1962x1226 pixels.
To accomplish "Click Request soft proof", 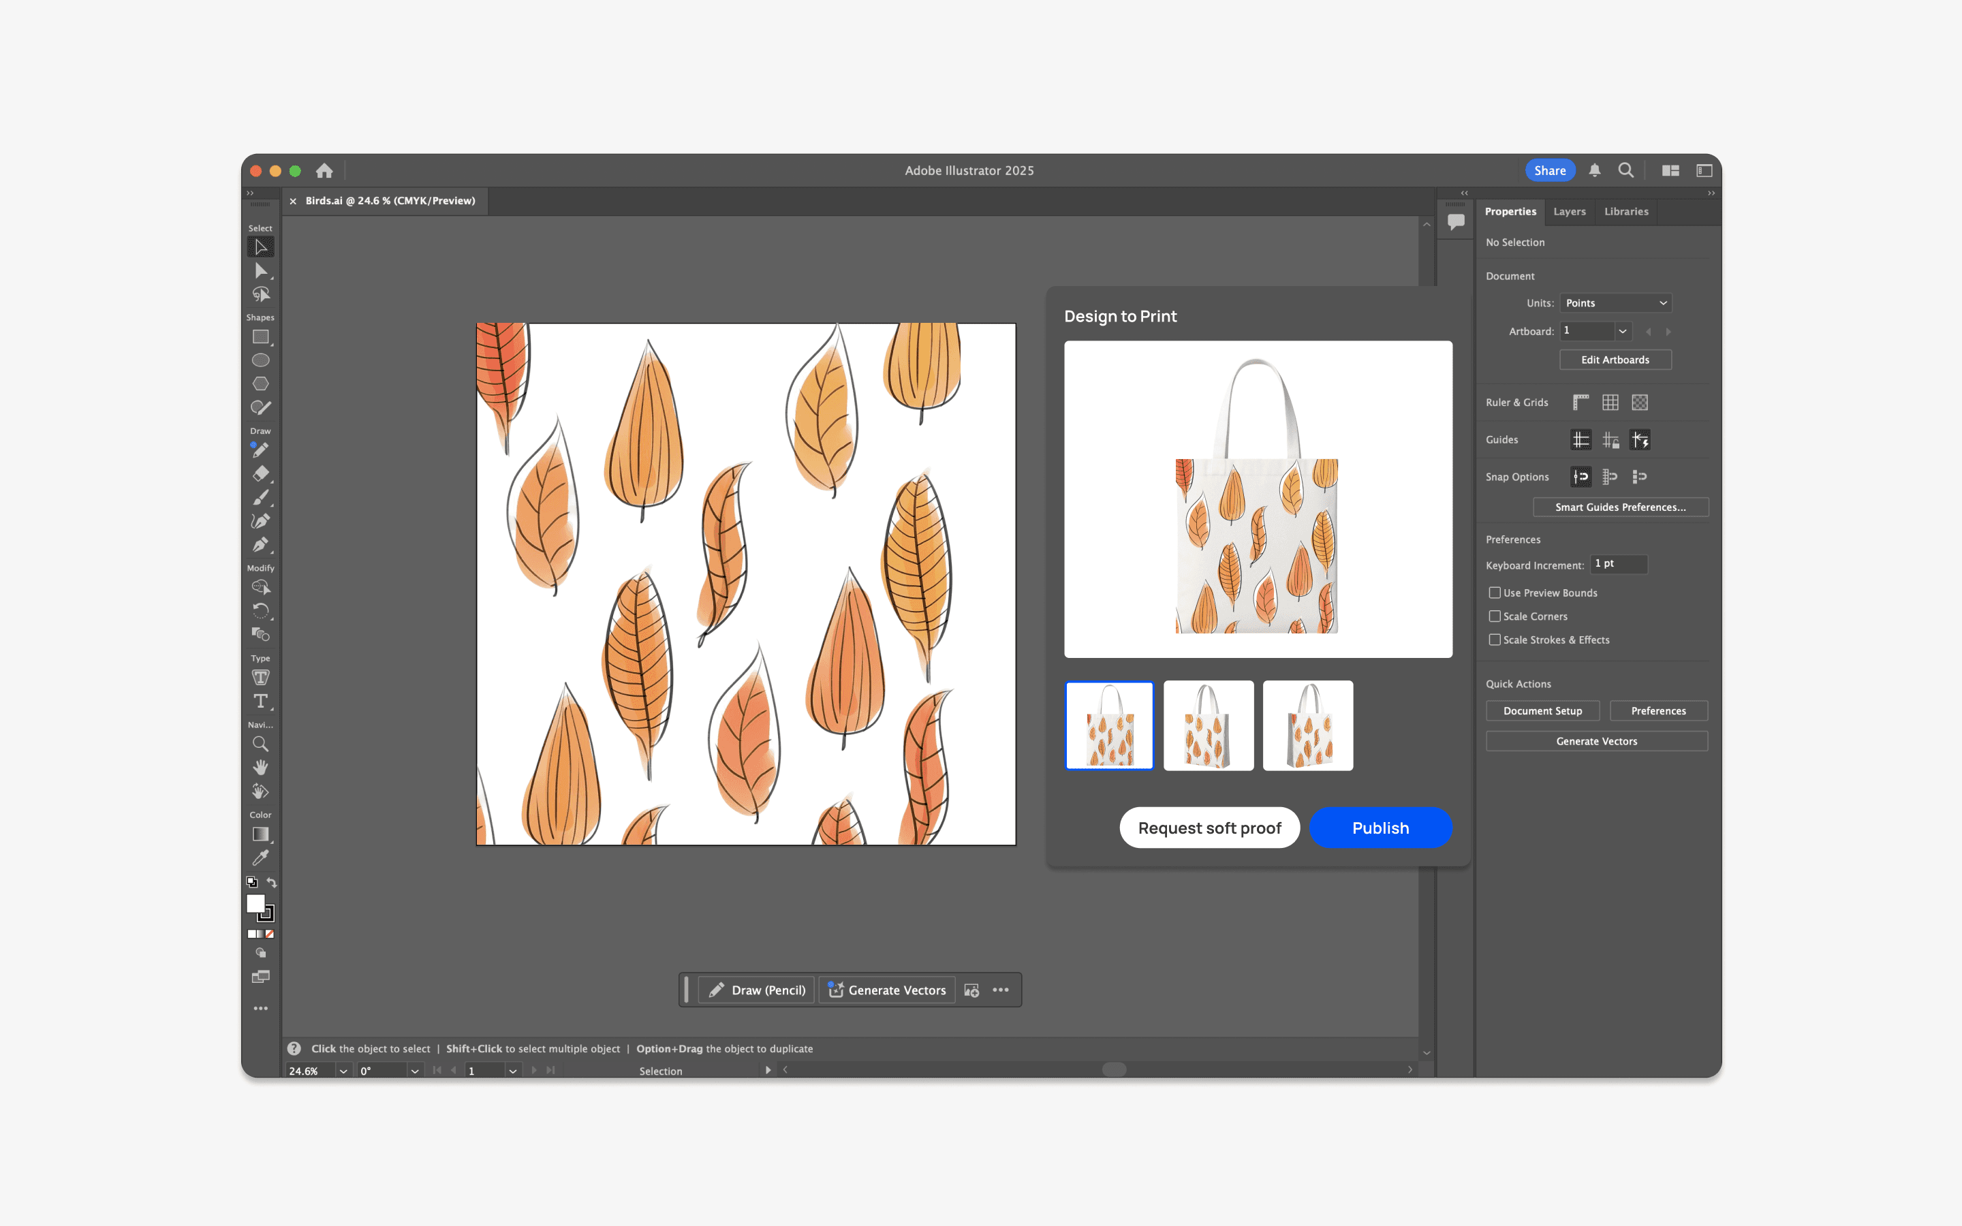I will tap(1209, 828).
